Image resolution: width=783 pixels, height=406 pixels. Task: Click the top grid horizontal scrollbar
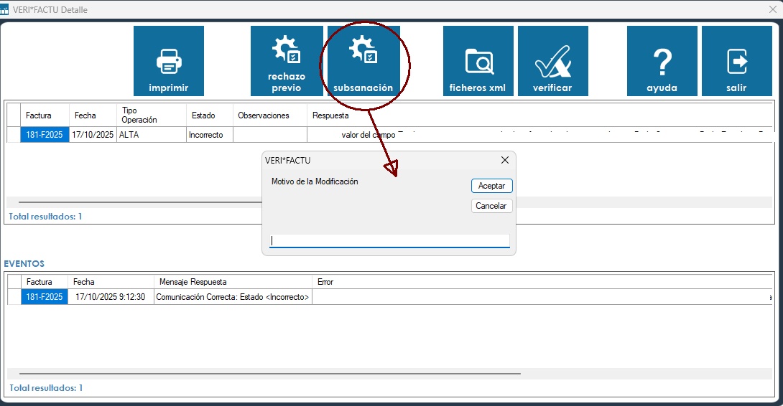[136, 203]
